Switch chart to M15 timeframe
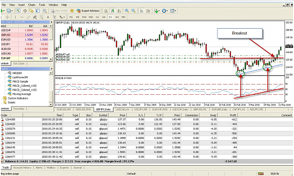 tap(84, 17)
